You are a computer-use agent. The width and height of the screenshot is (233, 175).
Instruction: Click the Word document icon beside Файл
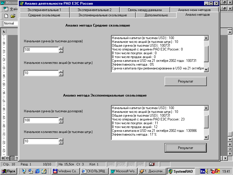[6, 9]
